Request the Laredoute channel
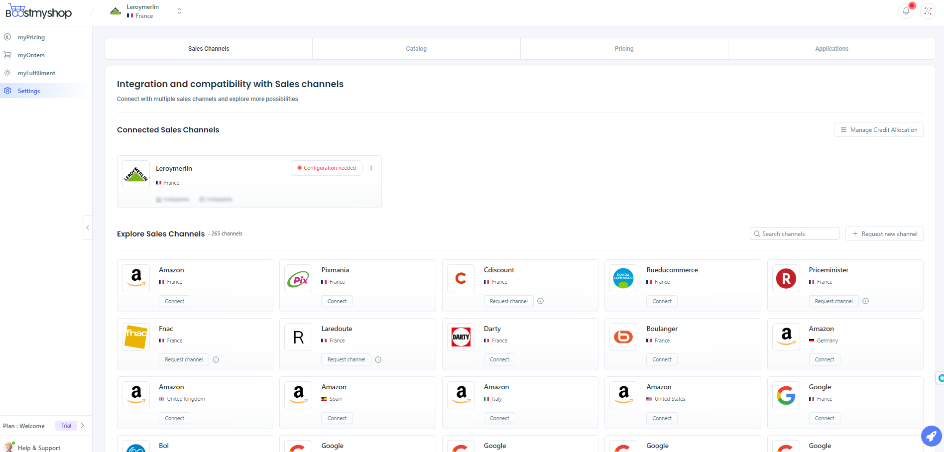 click(x=346, y=359)
